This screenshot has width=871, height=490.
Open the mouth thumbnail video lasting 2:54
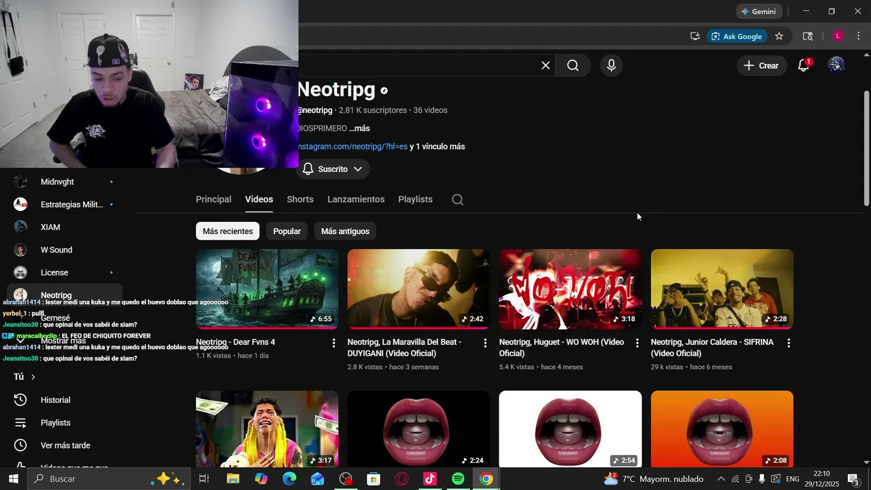570,429
